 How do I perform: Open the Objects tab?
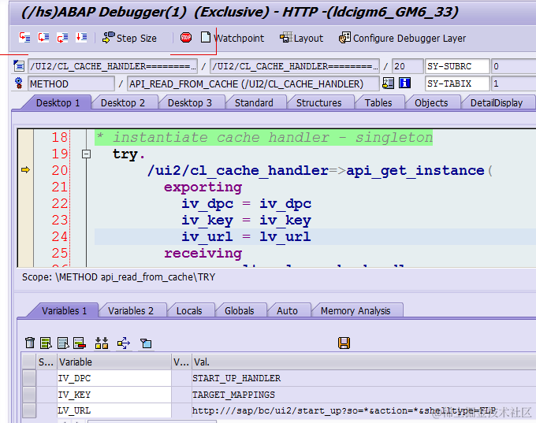click(x=431, y=103)
